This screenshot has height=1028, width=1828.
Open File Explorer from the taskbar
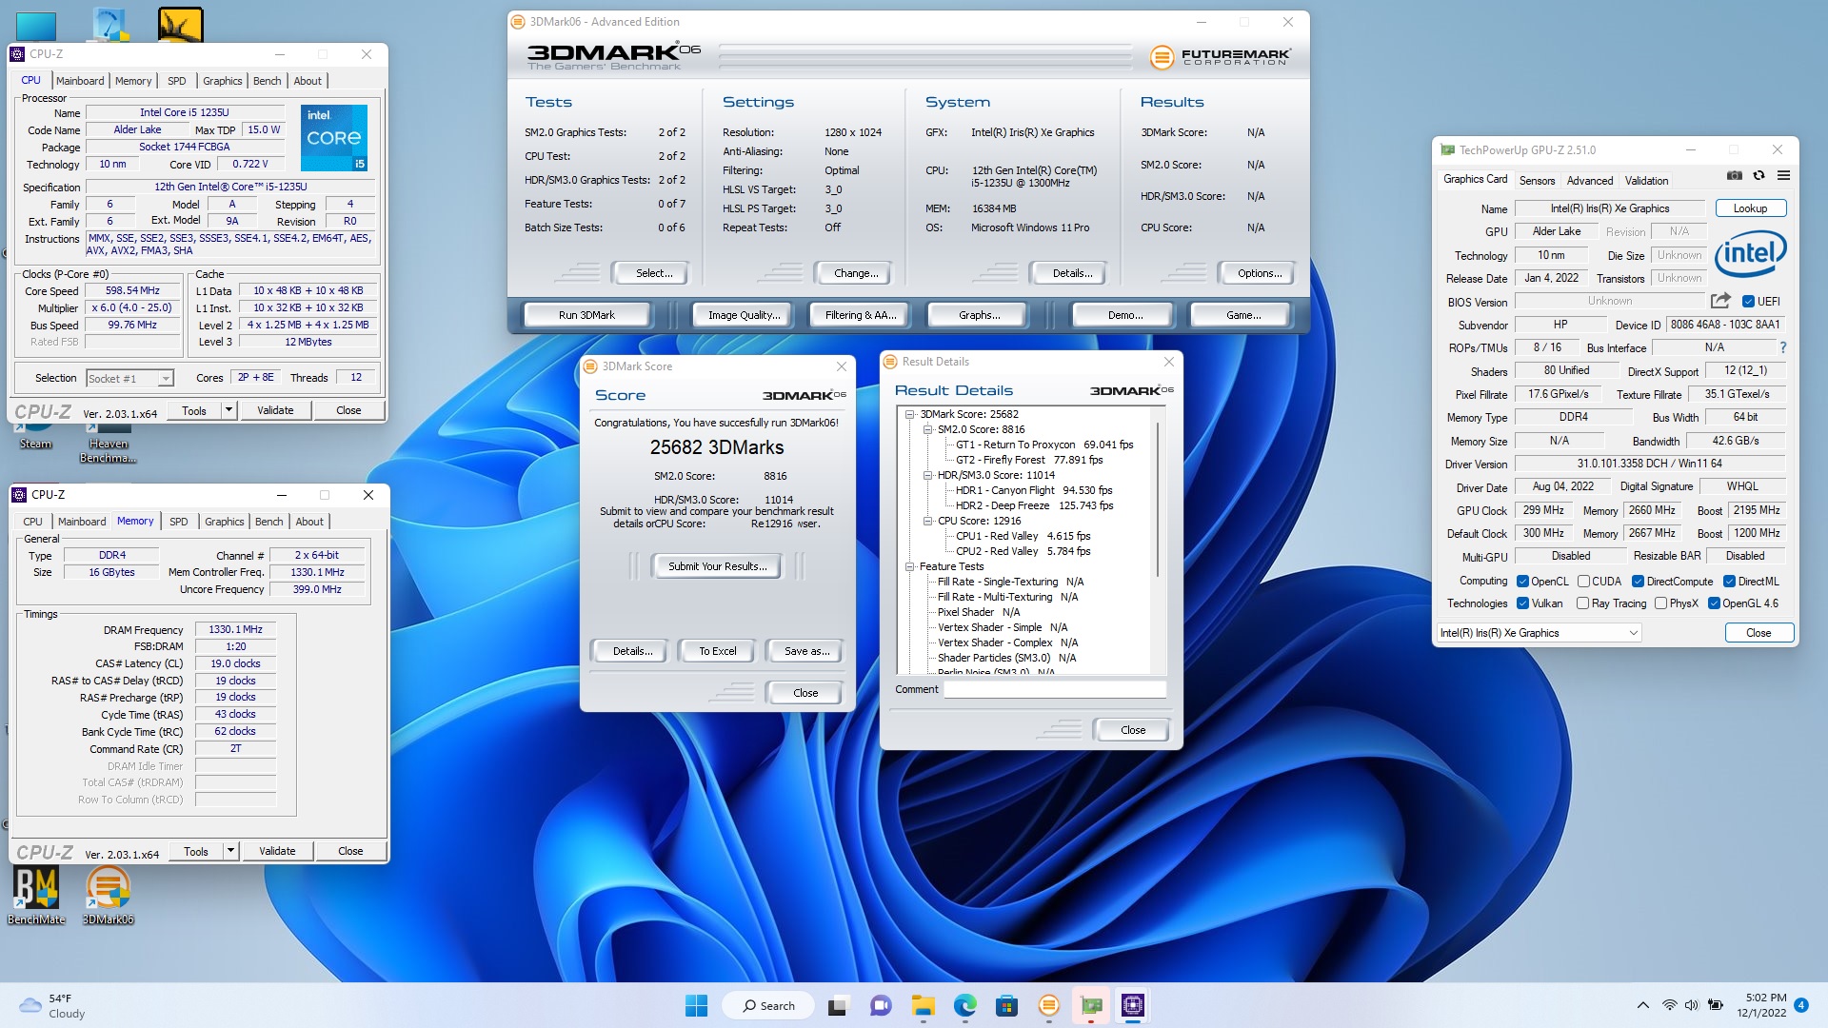(923, 1005)
